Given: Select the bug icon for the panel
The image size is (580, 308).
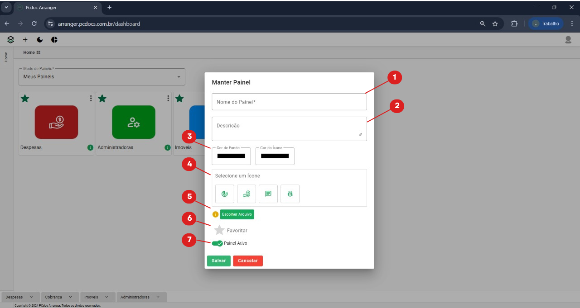Looking at the screenshot, I should click(290, 194).
